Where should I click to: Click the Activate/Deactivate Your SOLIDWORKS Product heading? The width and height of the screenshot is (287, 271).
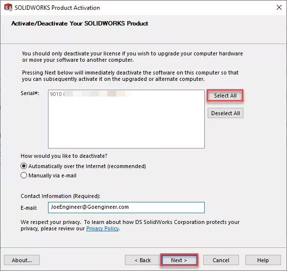click(80, 24)
